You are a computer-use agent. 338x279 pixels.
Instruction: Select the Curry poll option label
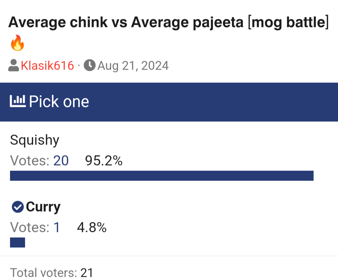click(x=43, y=207)
